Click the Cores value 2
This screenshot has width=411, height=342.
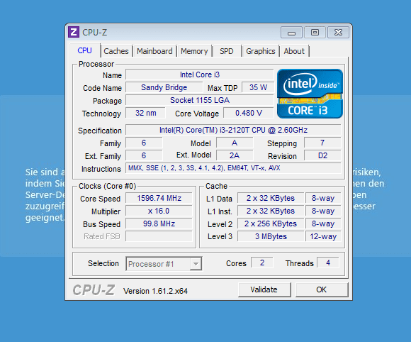[262, 263]
